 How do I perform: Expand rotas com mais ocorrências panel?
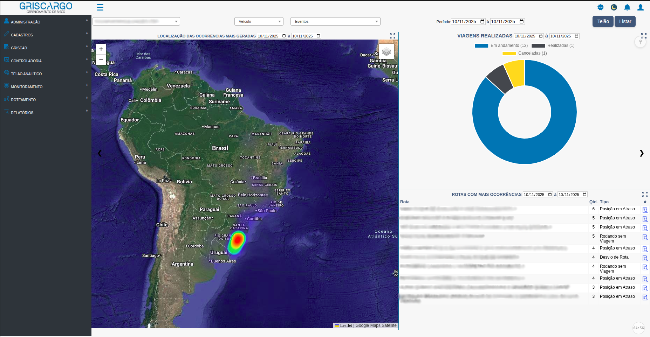(644, 195)
